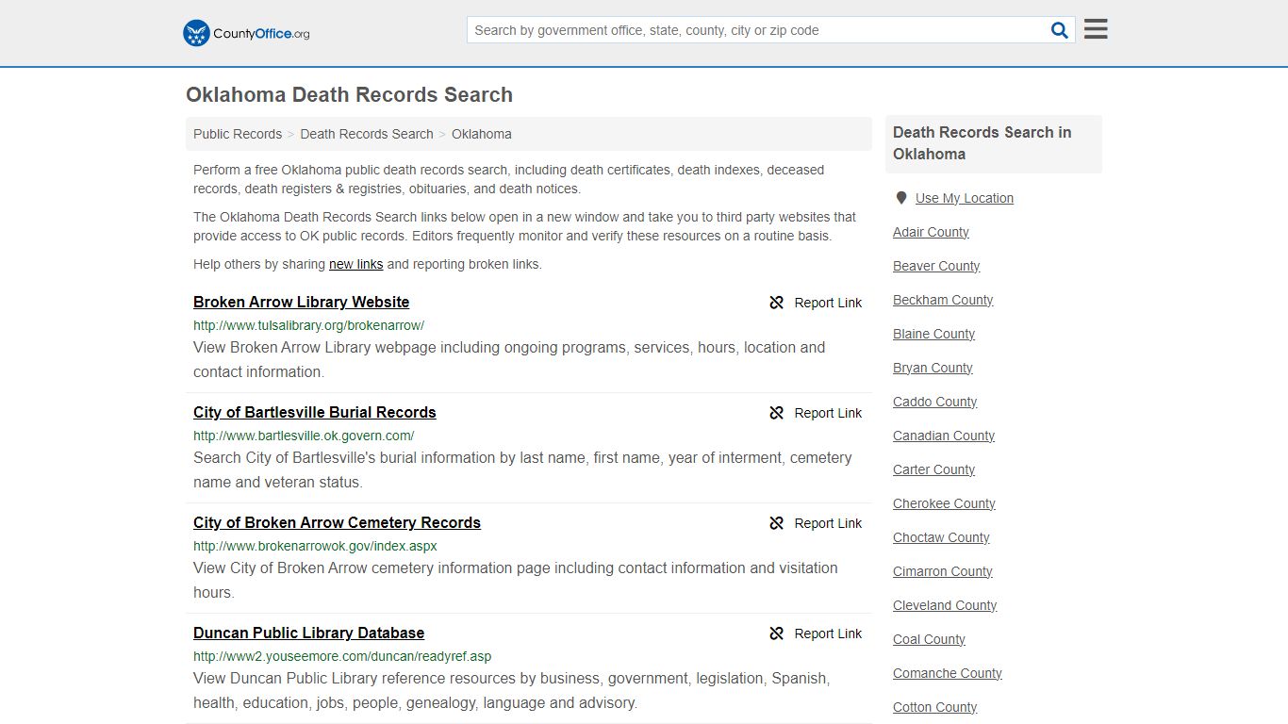Image resolution: width=1288 pixels, height=724 pixels.
Task: Follow the 'new links' sharing link
Action: click(x=355, y=264)
